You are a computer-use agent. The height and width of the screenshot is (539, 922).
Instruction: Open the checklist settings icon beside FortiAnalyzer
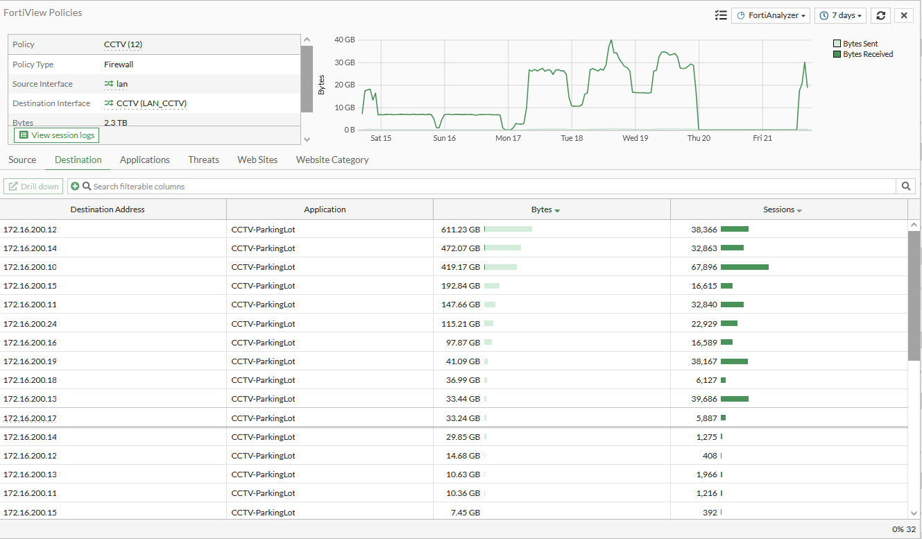tap(721, 15)
